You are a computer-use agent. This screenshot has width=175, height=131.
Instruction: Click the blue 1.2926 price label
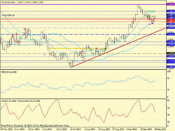[x=171, y=17]
